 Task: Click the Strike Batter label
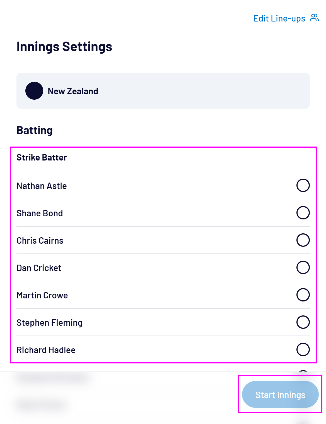(x=42, y=157)
